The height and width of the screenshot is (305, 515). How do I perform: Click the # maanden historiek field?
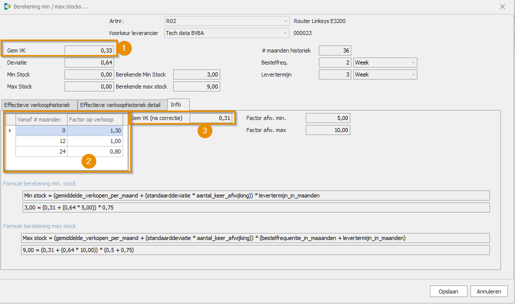pyautogui.click(x=334, y=51)
